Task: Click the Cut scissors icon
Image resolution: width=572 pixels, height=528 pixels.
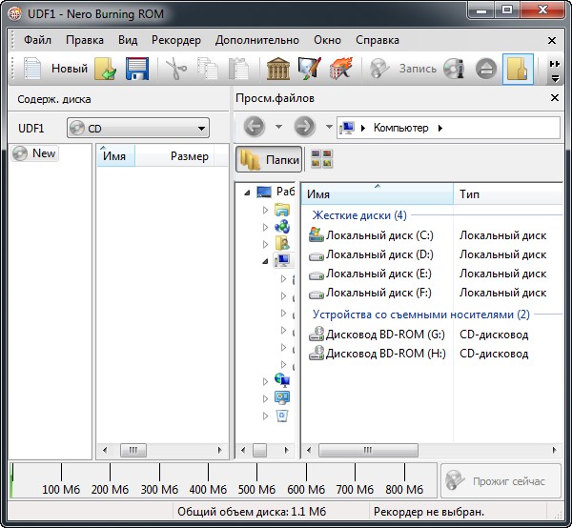Action: pyautogui.click(x=176, y=69)
